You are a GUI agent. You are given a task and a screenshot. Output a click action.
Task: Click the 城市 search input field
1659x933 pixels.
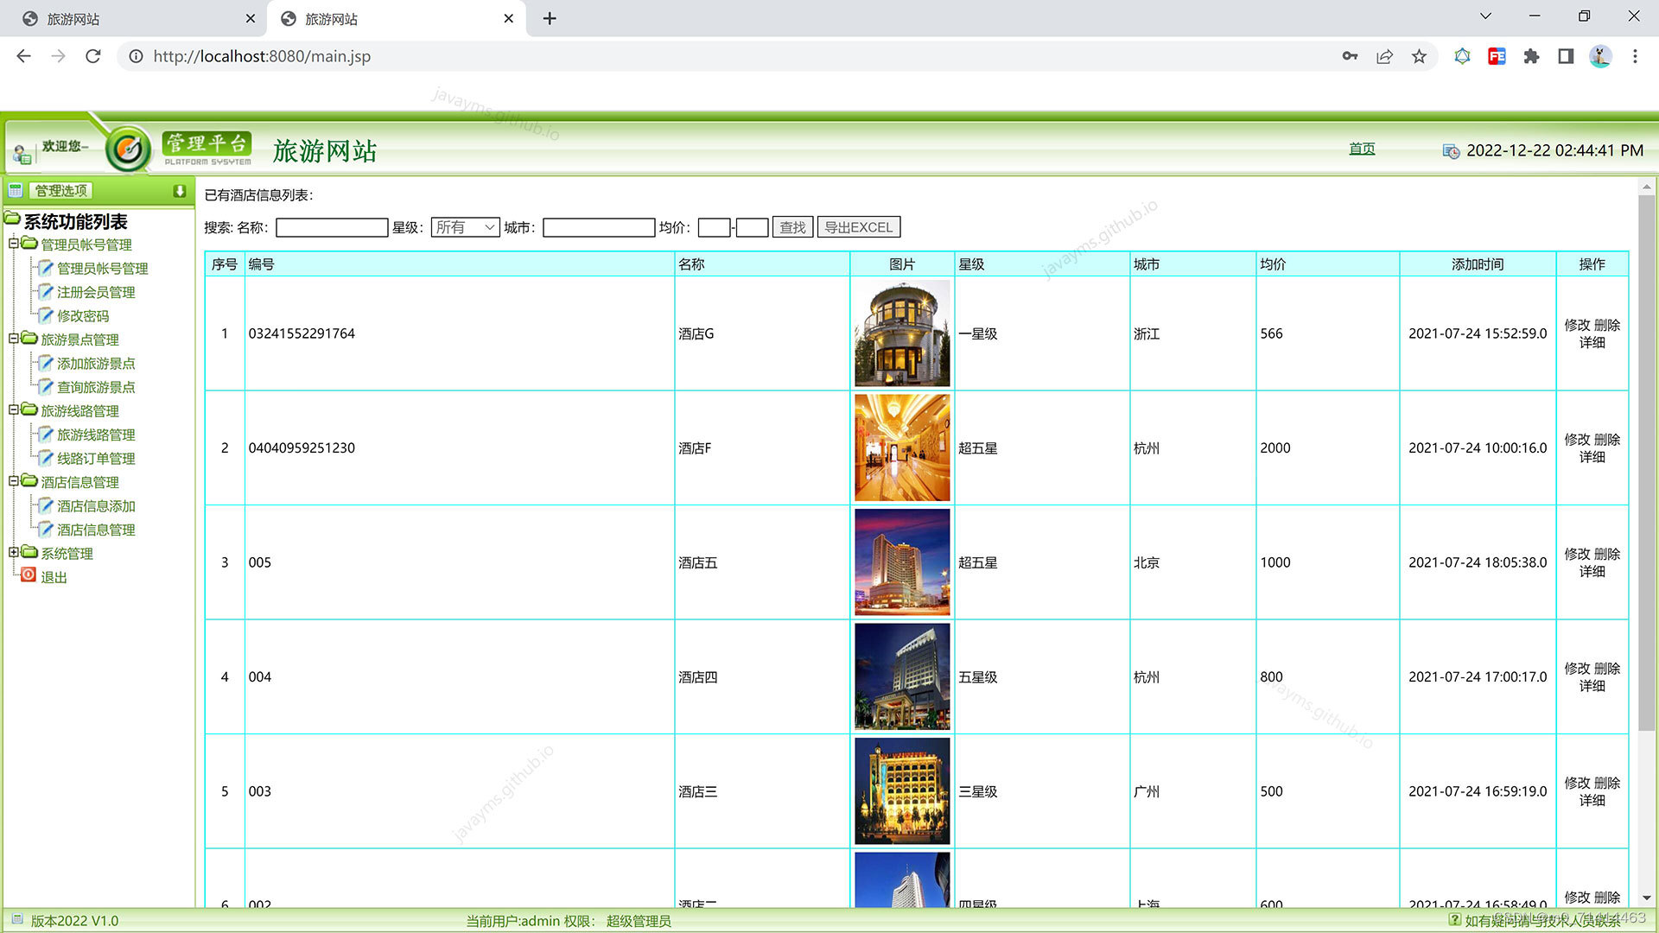598,227
